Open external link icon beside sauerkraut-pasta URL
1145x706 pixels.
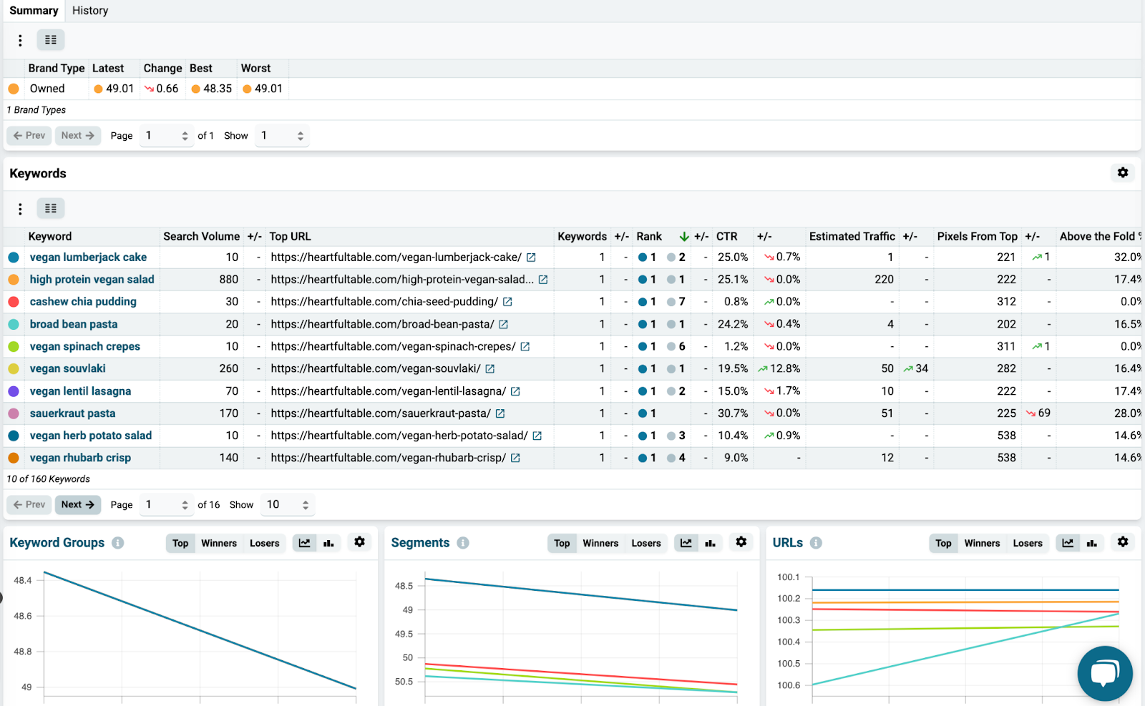click(x=500, y=413)
